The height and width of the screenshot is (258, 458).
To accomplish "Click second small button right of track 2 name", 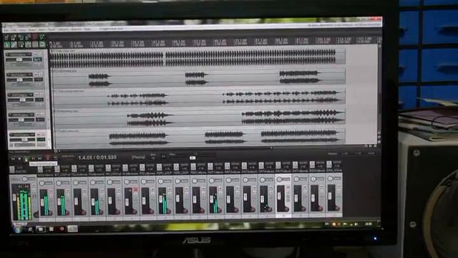I will 41,75.
